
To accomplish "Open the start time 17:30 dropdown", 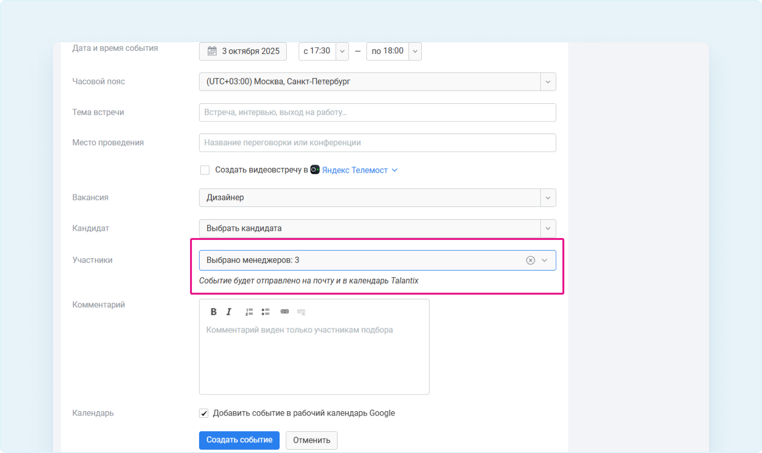I will click(x=342, y=51).
